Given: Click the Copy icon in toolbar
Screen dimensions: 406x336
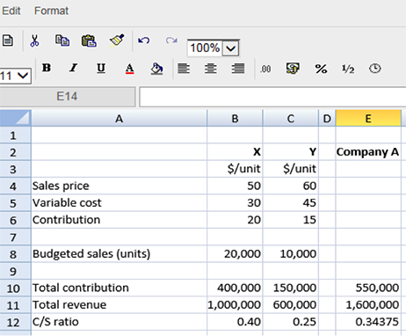Looking at the screenshot, I should click(x=62, y=40).
